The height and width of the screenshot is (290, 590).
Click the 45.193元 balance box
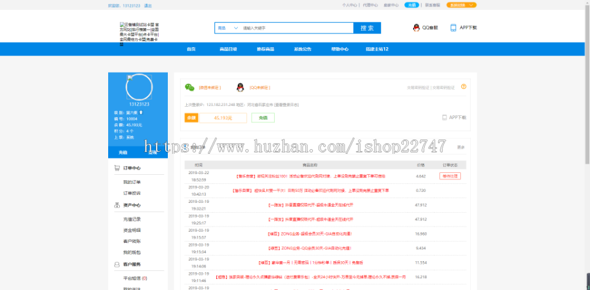tap(223, 118)
